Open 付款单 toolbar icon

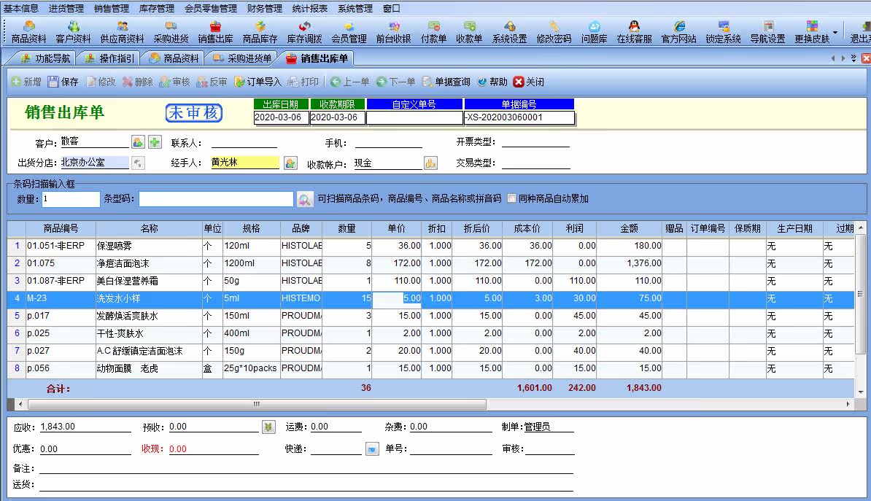pos(434,32)
